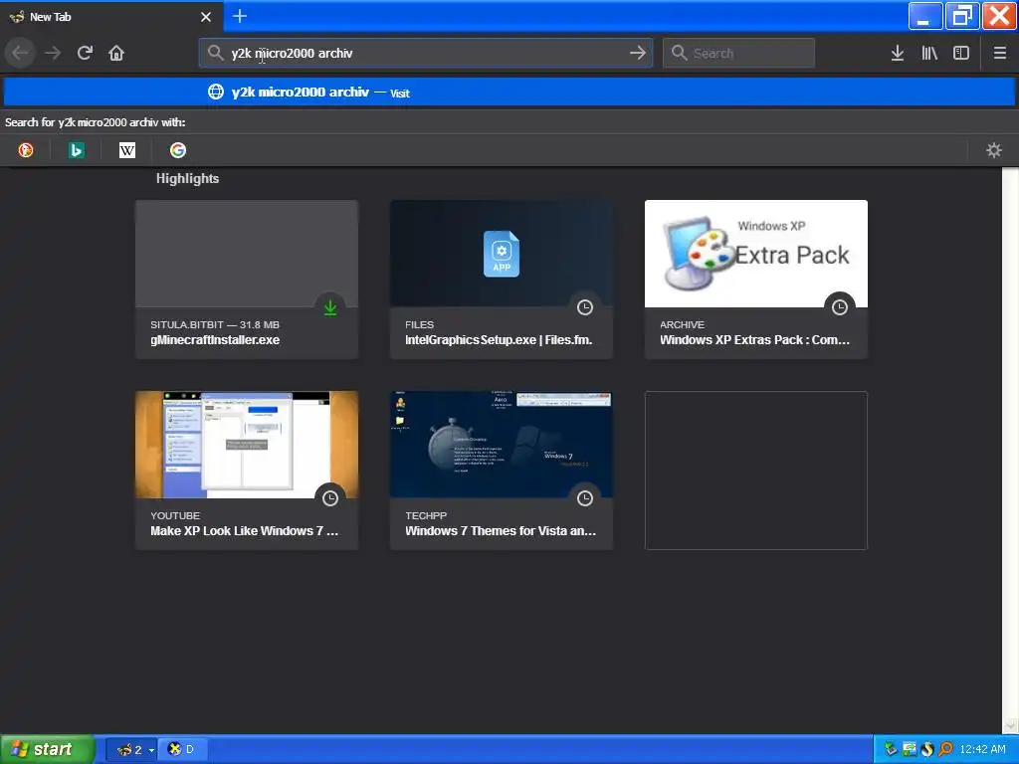Viewport: 1019px width, 764px height.
Task: Open the Library icon in the toolbar
Action: [929, 53]
